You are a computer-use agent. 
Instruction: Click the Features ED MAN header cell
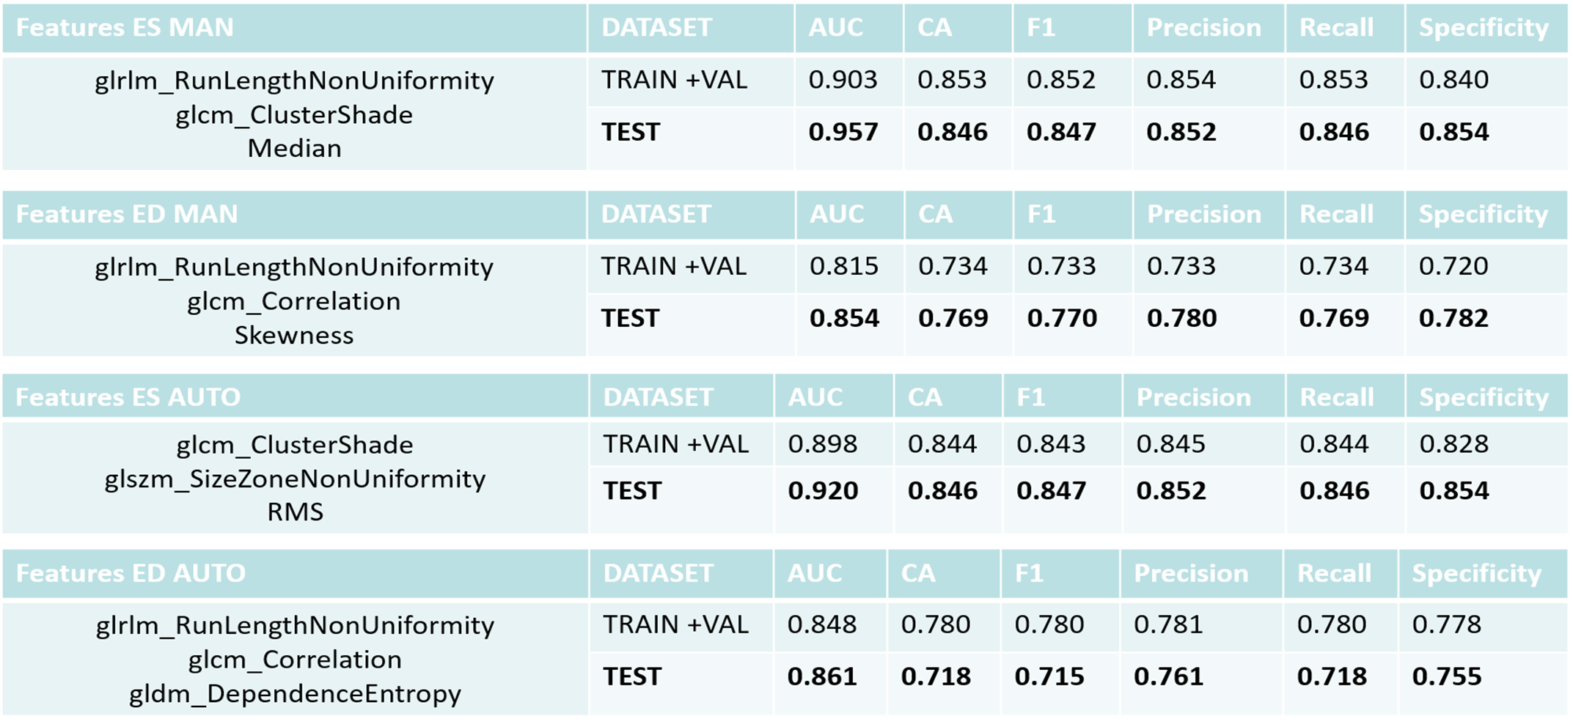coord(128,214)
